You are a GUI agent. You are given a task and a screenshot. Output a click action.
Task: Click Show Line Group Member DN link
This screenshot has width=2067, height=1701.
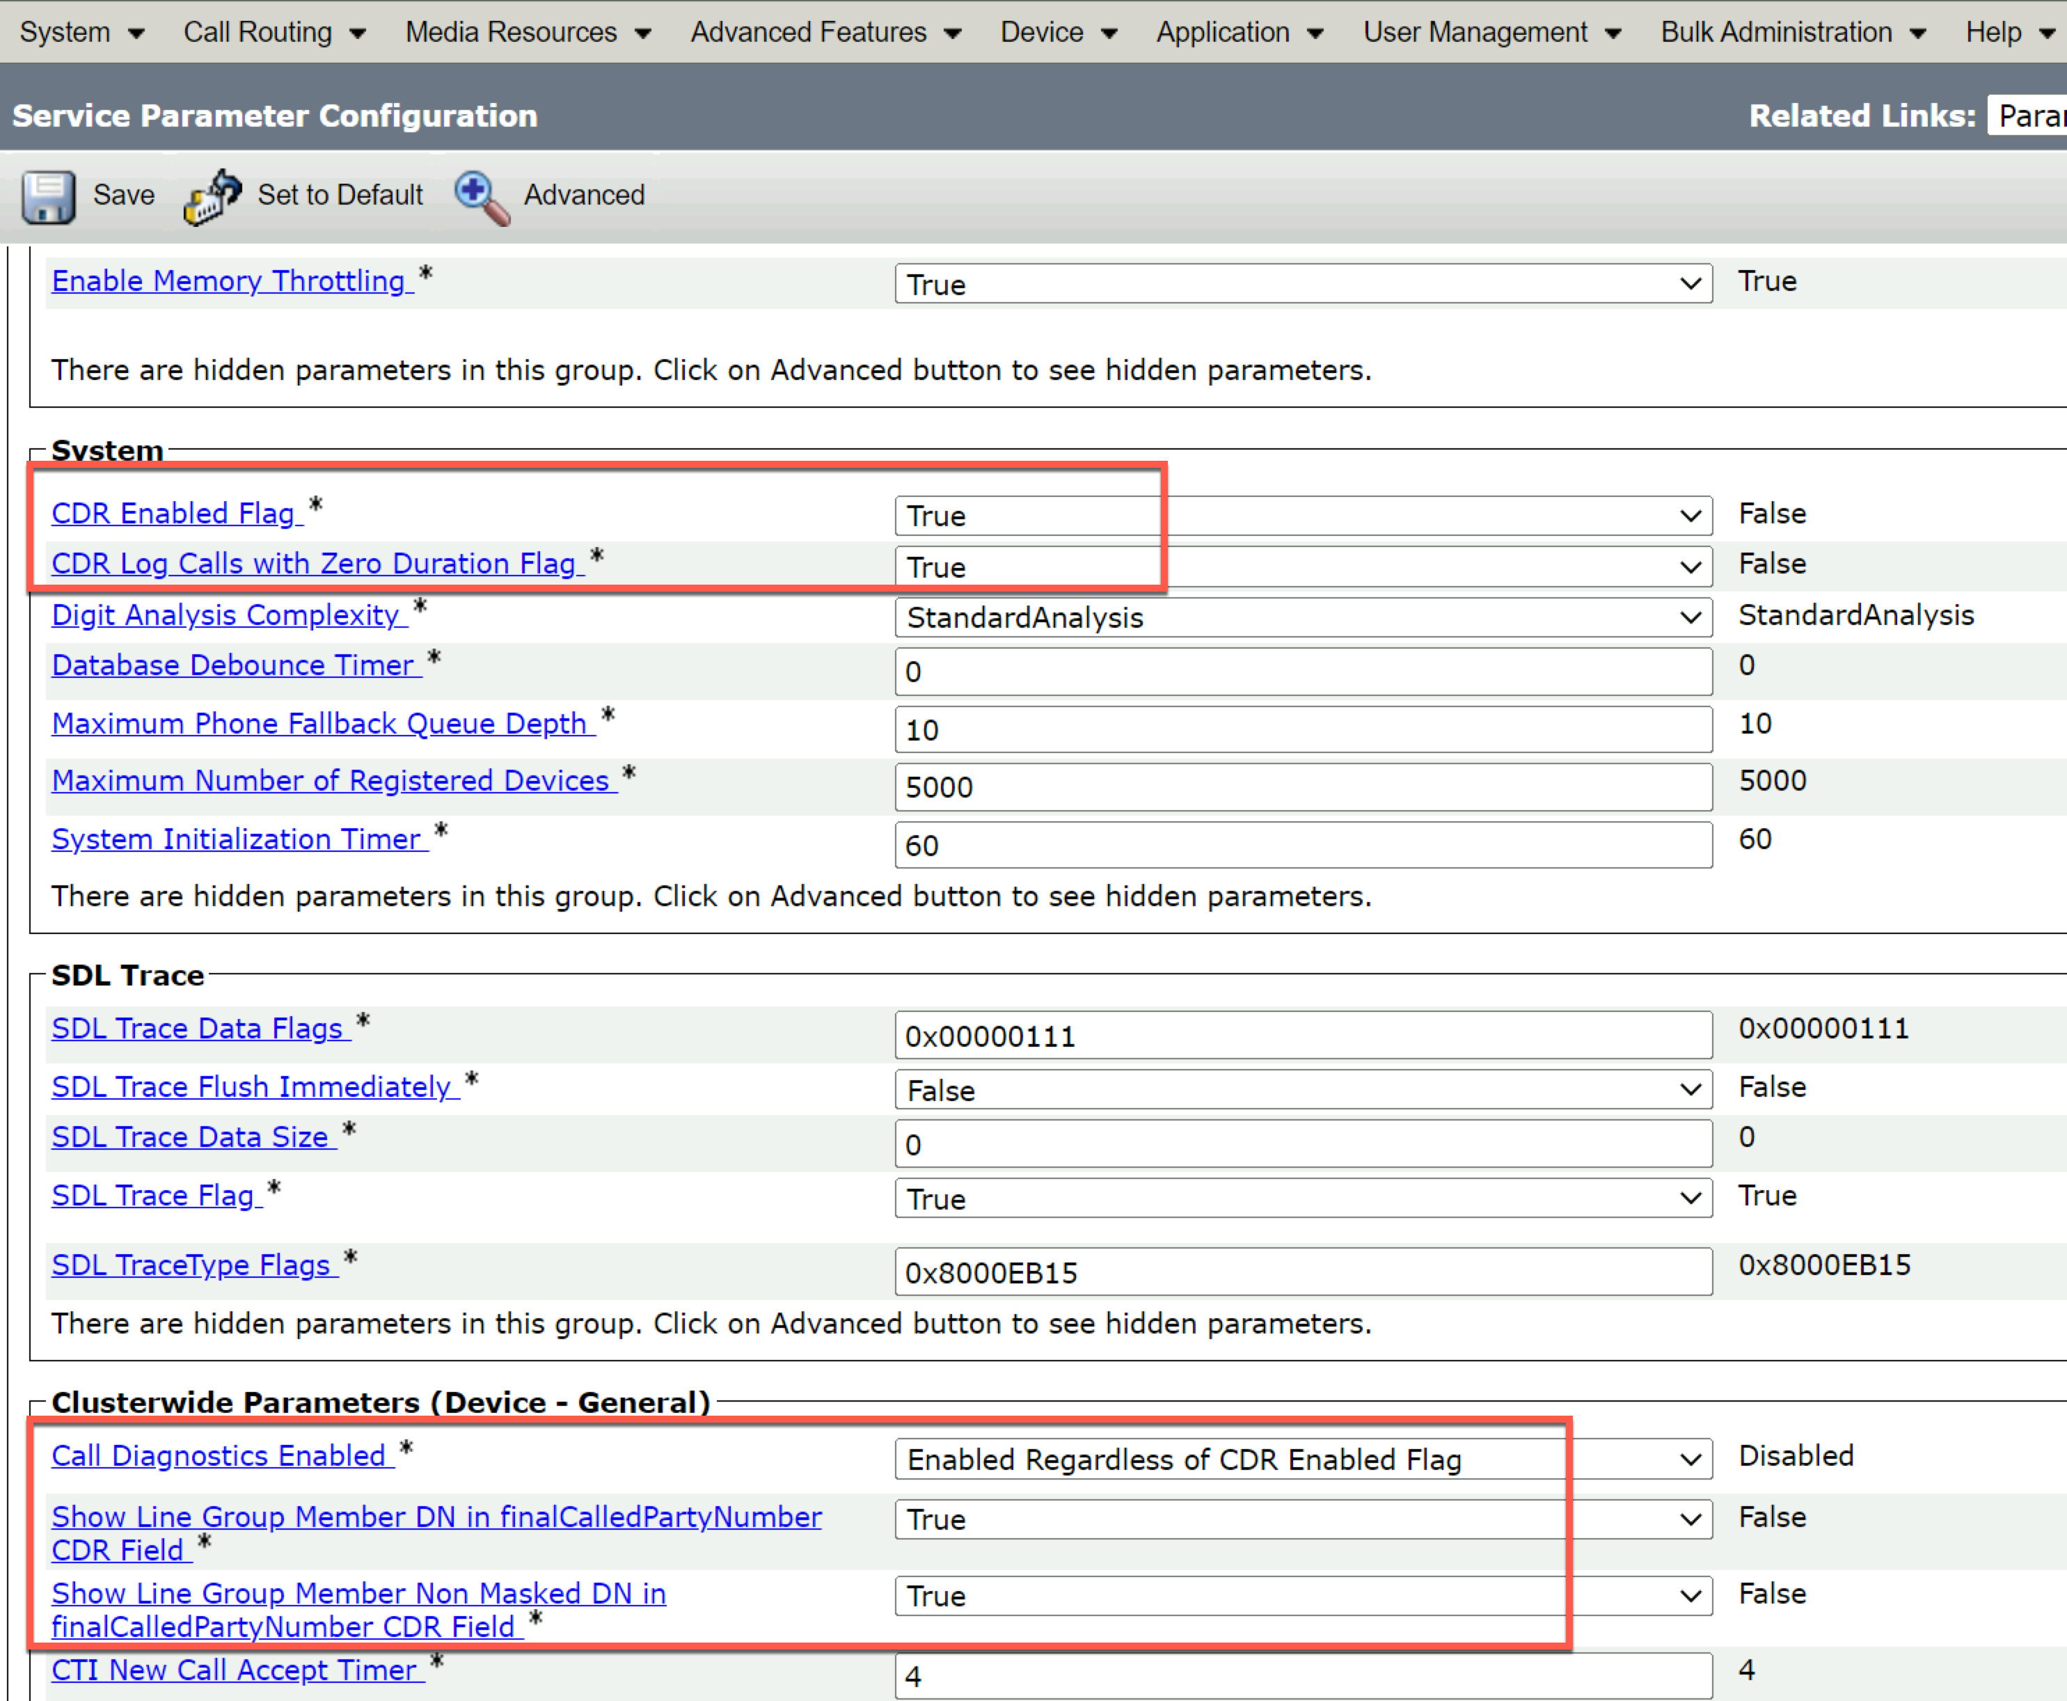[437, 1533]
